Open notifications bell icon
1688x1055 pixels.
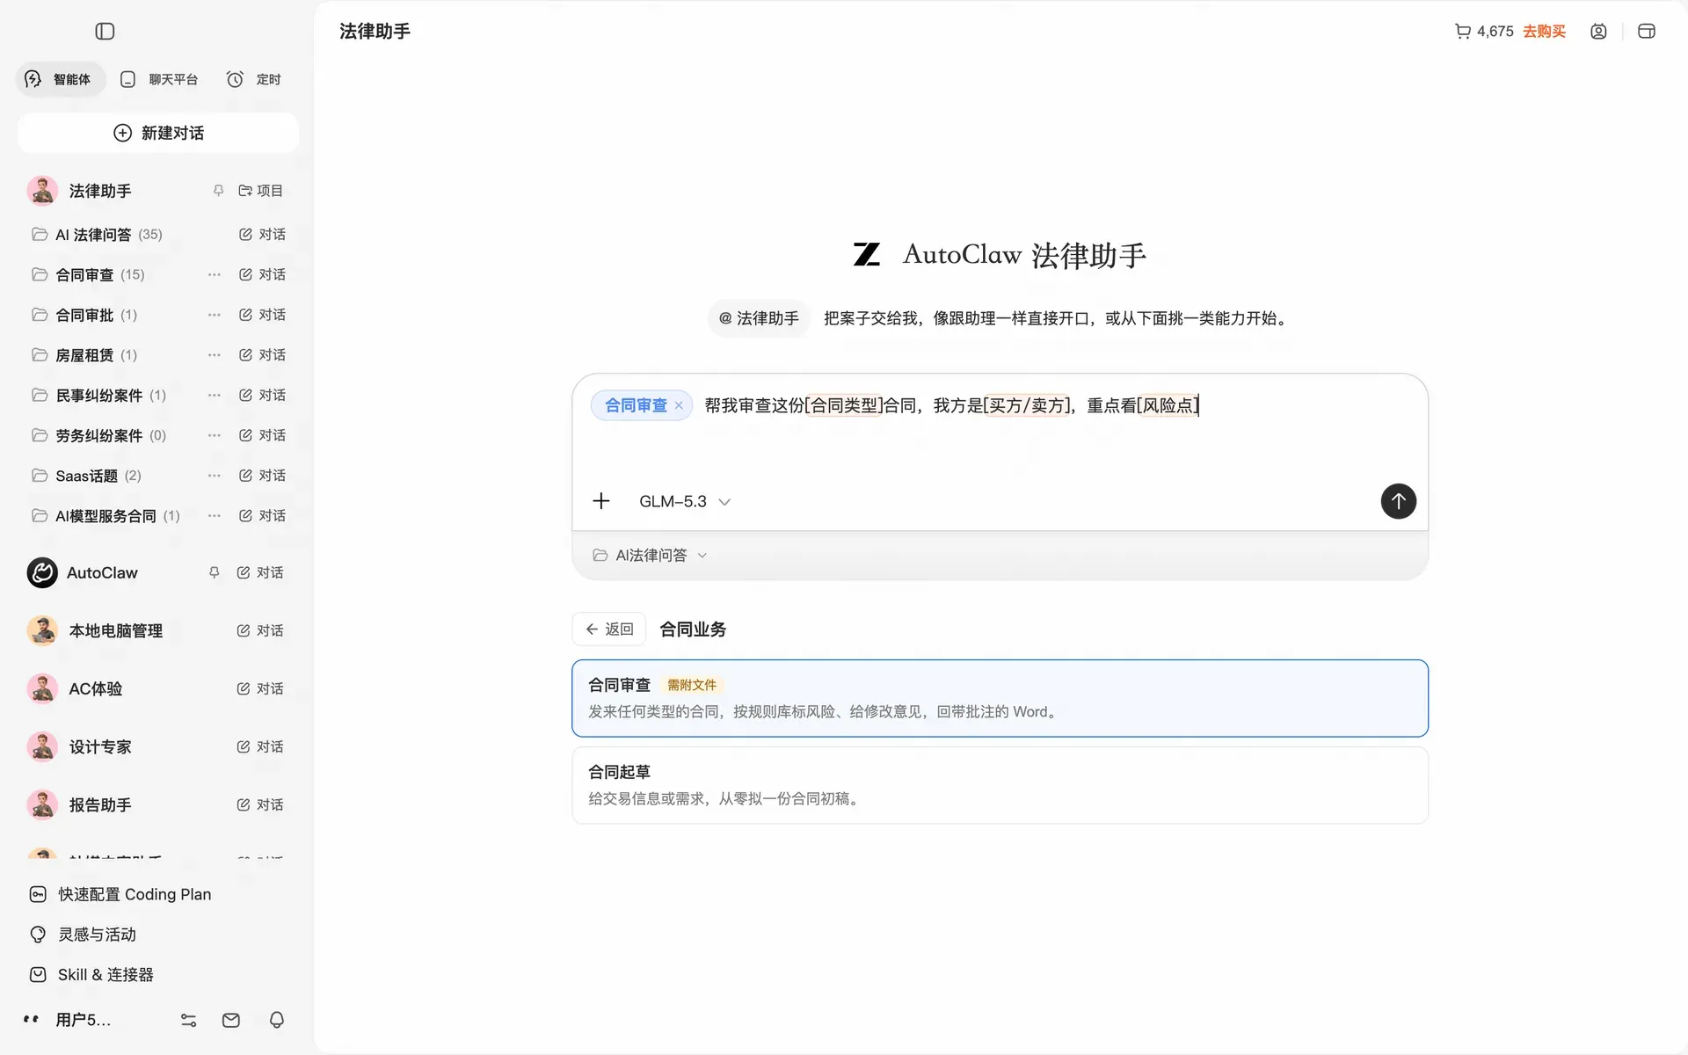[x=277, y=1020]
